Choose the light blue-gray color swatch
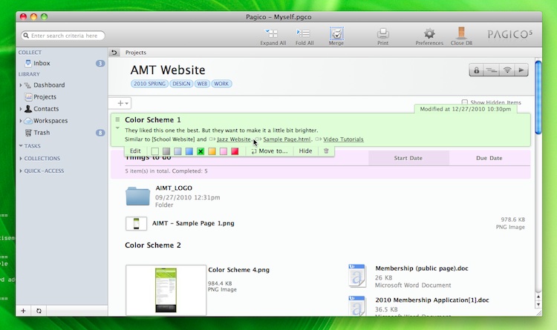Image resolution: width=557 pixels, height=330 pixels. click(177, 151)
